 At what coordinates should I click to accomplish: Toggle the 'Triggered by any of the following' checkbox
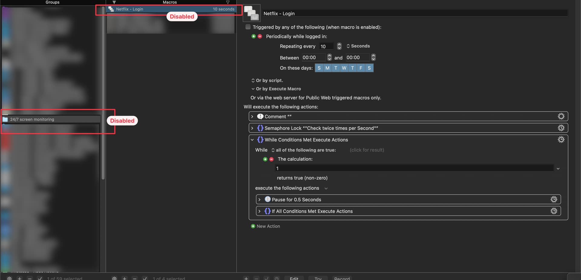point(248,27)
